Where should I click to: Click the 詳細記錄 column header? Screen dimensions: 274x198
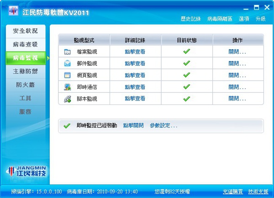[x=135, y=40]
